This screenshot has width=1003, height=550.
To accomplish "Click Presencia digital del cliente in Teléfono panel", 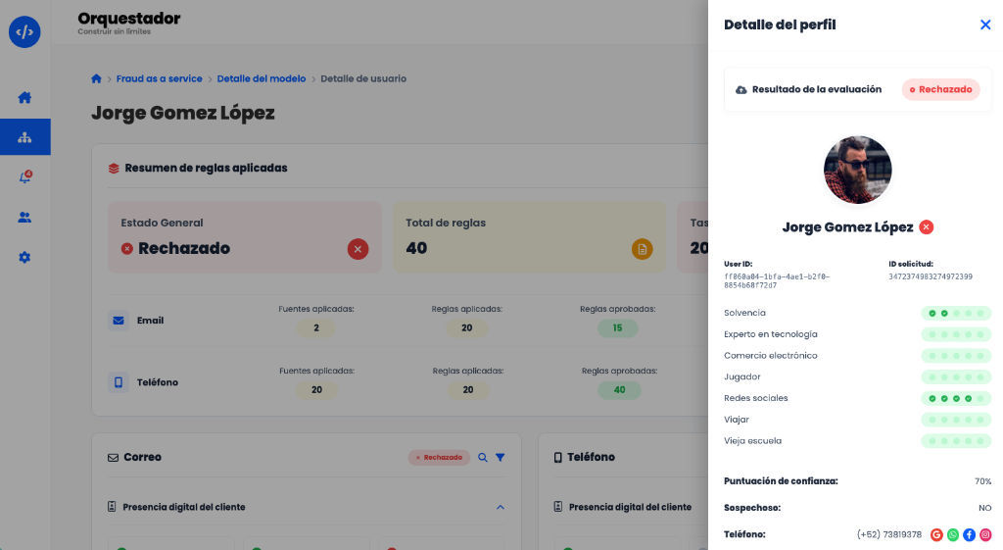I will tap(630, 507).
